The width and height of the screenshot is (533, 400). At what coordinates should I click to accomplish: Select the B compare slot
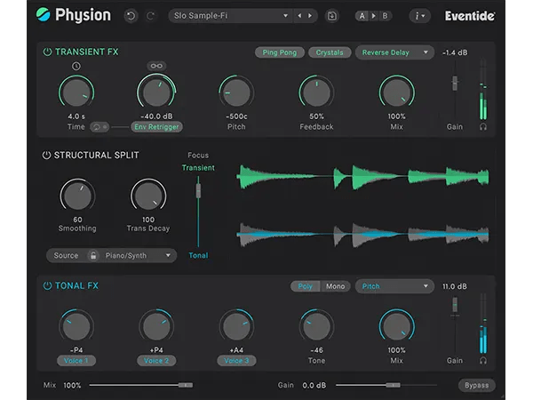[385, 16]
